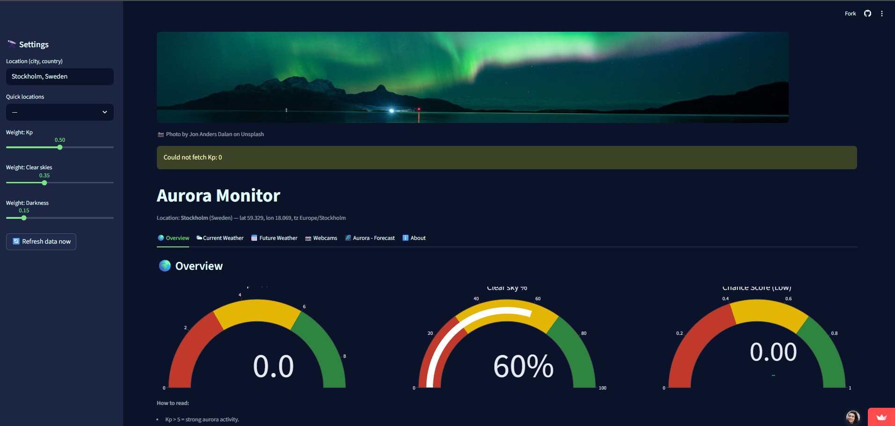Click the Quick locations chevron arrow
The width and height of the screenshot is (895, 426).
pos(105,112)
